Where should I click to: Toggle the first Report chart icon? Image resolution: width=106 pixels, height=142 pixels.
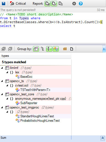tap(48, 4)
